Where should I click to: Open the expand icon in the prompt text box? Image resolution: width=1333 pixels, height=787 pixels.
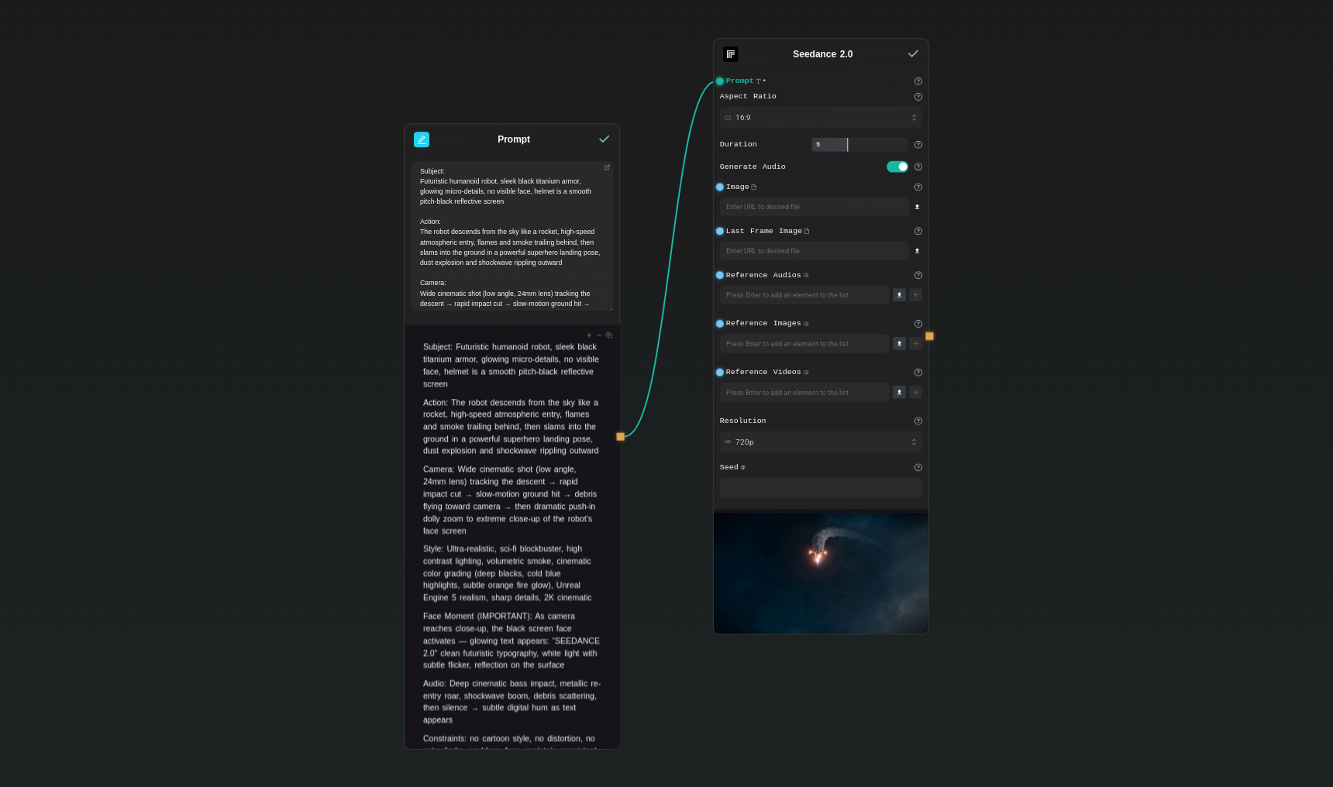607,167
